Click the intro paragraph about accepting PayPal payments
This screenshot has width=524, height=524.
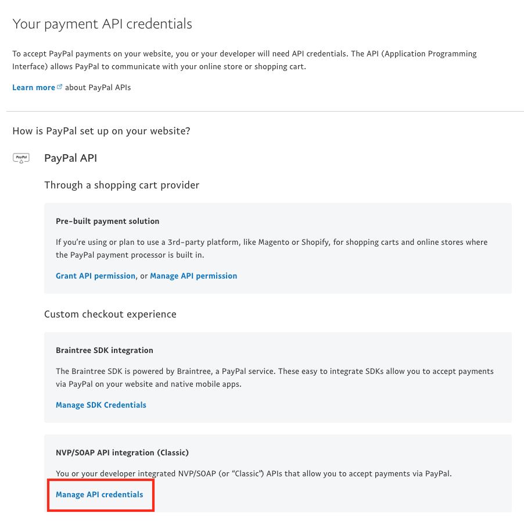click(x=245, y=60)
